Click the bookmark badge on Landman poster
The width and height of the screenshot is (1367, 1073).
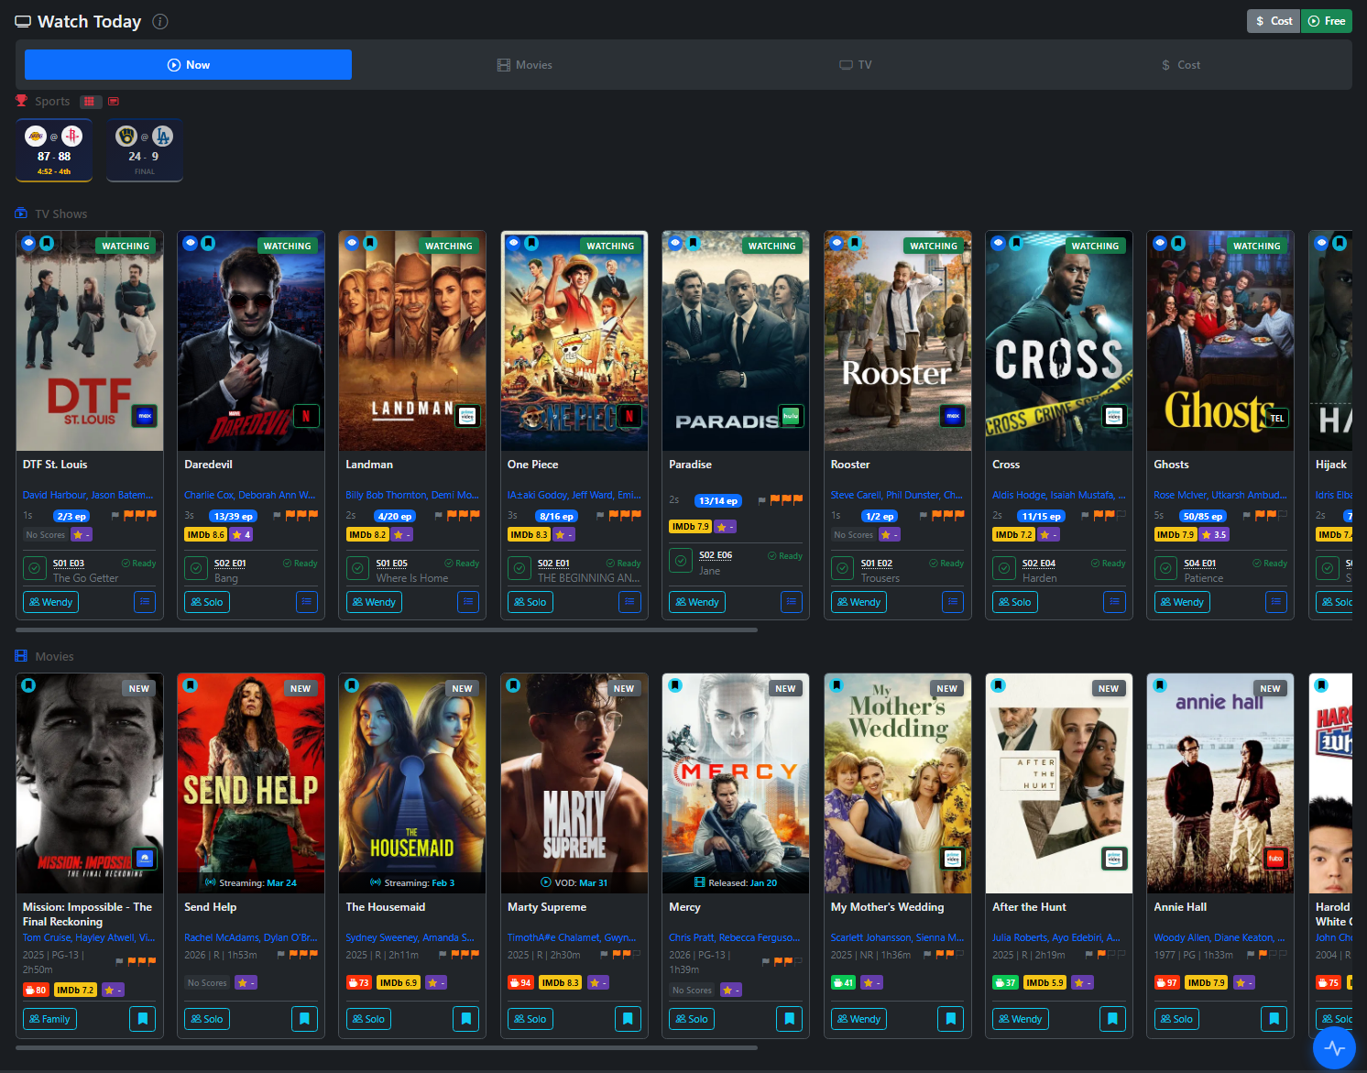(370, 243)
